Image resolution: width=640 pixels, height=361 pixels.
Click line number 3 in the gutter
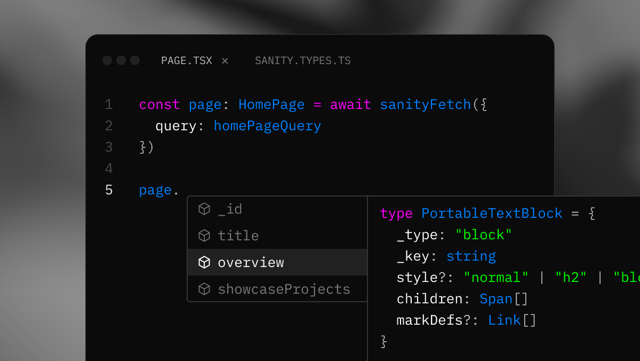point(109,147)
